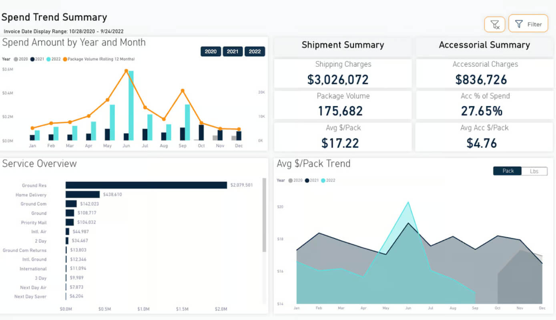Click the 2022 cyan legend dot in Spend chart
Screen dimensions: 556x320
pyautogui.click(x=48, y=59)
